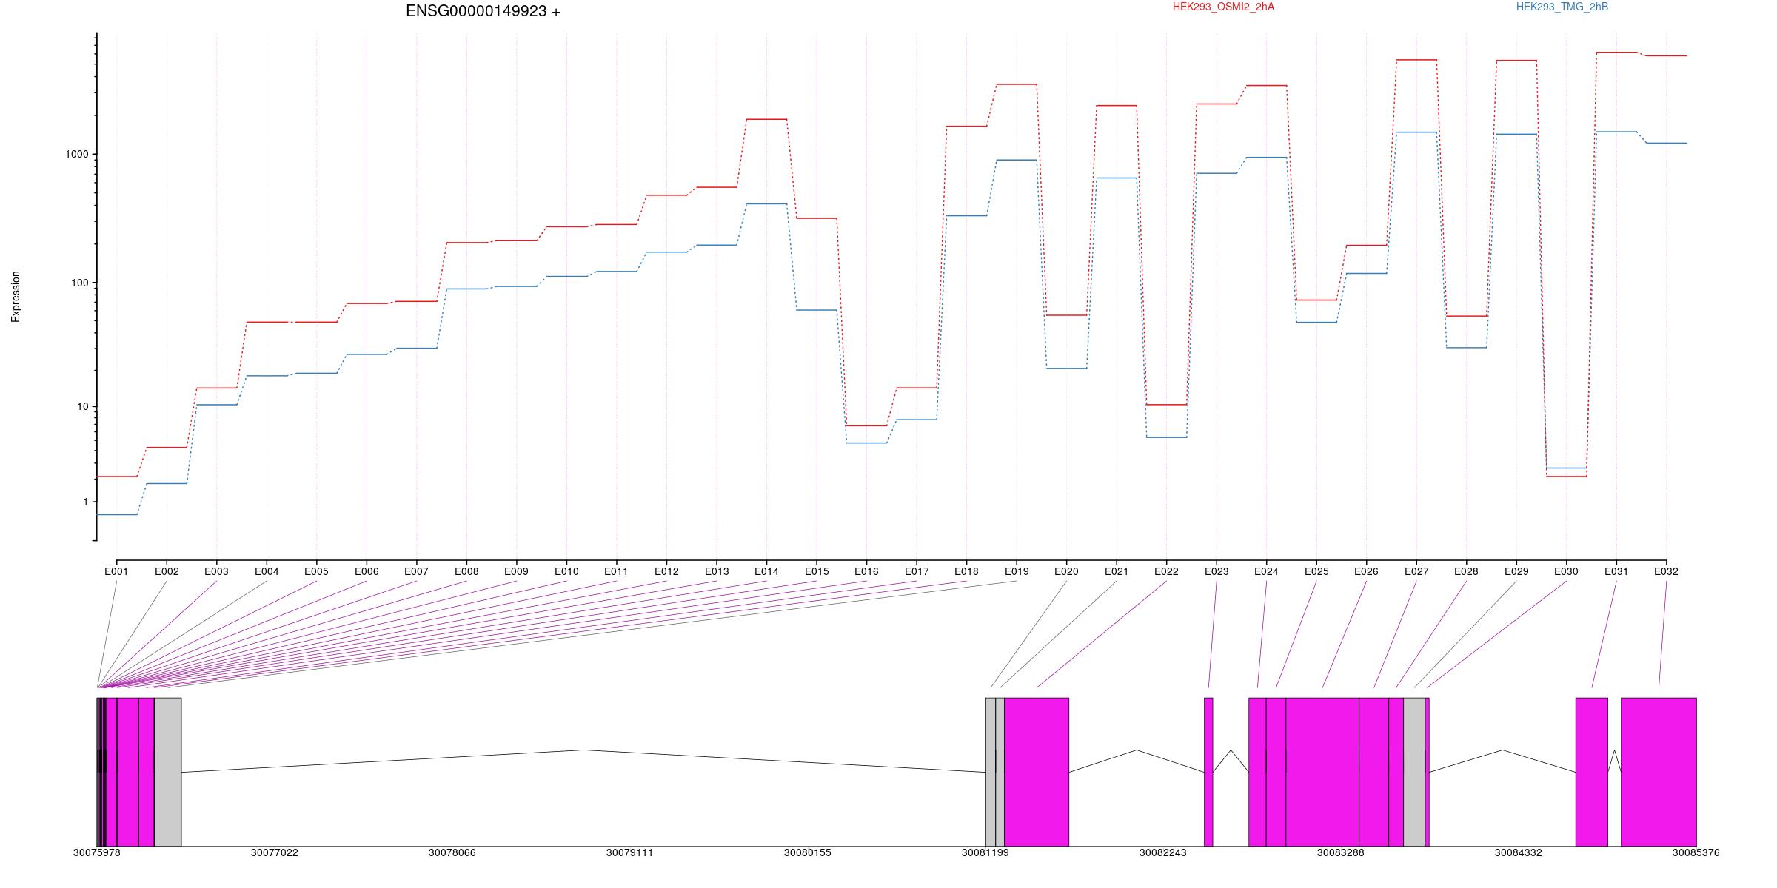The image size is (1777, 888).
Task: Click exon label E025
Action: (1316, 571)
